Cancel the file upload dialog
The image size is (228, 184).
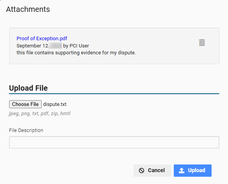pyautogui.click(x=152, y=171)
